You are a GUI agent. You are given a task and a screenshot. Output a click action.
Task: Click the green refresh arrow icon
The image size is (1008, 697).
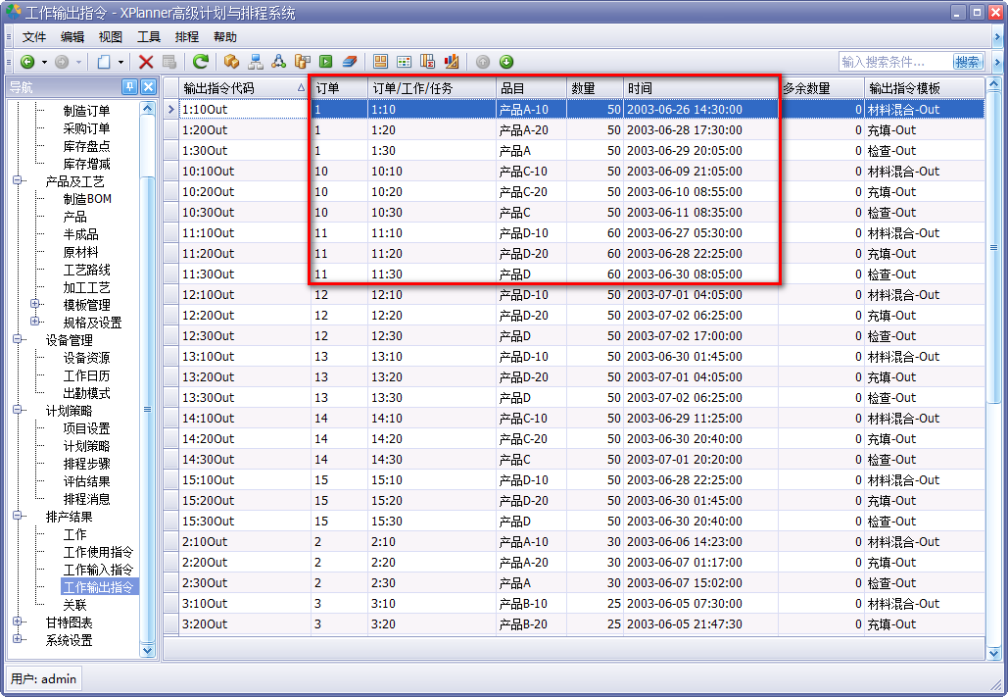201,62
